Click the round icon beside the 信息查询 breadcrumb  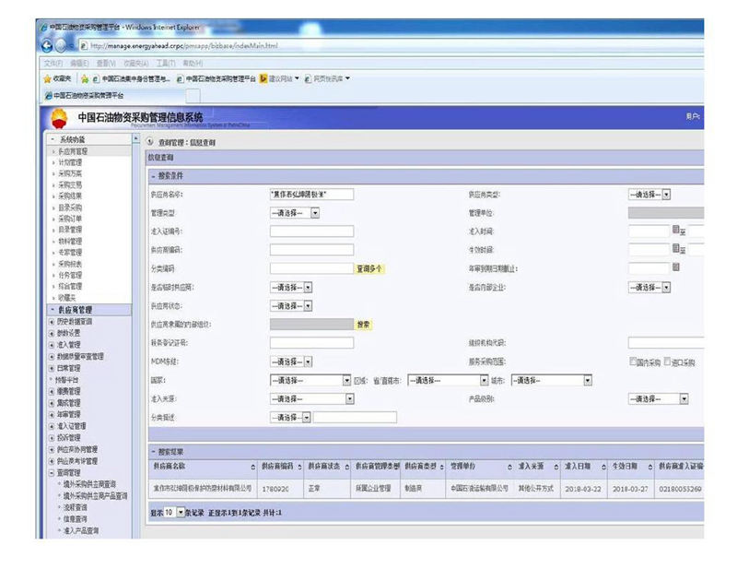[x=150, y=142]
